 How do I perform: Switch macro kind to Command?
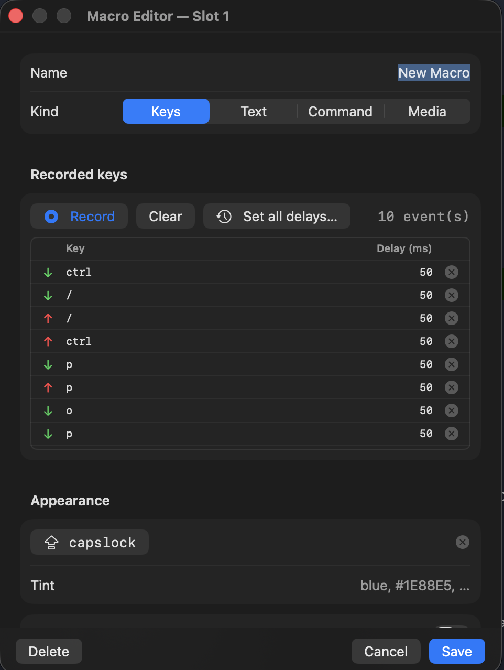(x=341, y=111)
